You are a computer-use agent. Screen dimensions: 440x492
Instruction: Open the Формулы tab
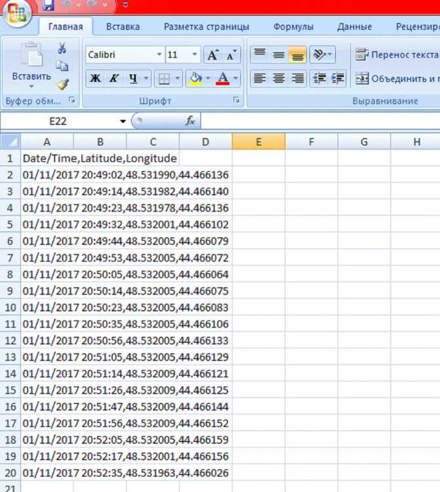(293, 27)
